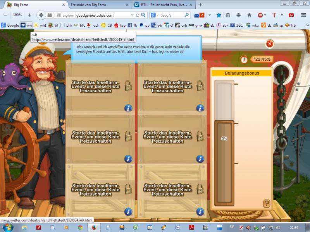The width and height of the screenshot is (310, 232).
Task: Open the mail notifier icon
Action: pos(199,15)
